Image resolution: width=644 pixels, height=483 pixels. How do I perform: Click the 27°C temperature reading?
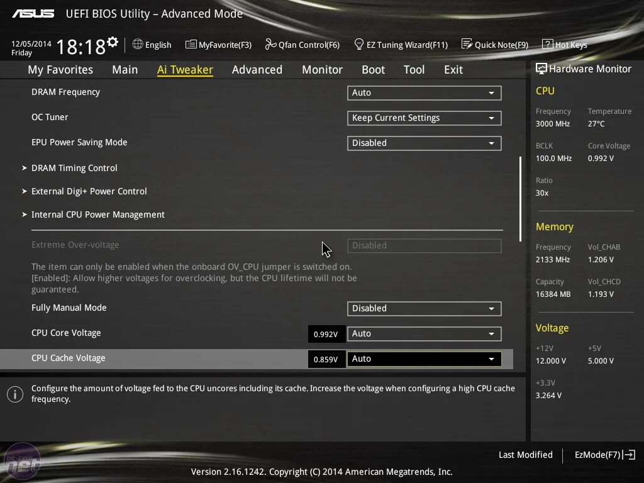(x=596, y=124)
